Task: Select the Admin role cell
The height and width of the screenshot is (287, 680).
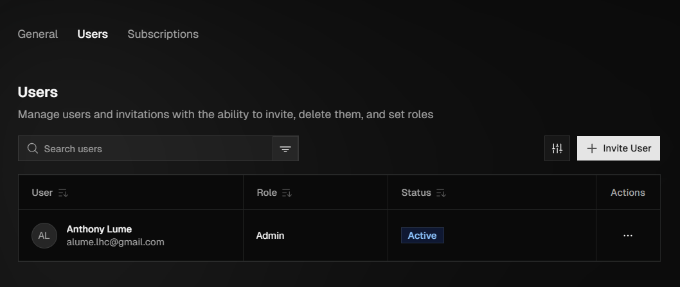Action: (x=270, y=236)
